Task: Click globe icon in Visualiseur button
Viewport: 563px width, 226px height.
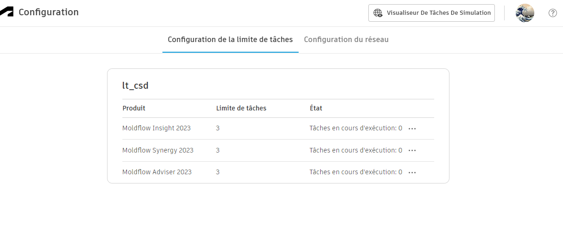Action: point(378,13)
